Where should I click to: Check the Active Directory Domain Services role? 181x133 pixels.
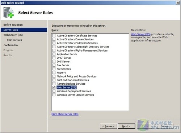pos(54,39)
